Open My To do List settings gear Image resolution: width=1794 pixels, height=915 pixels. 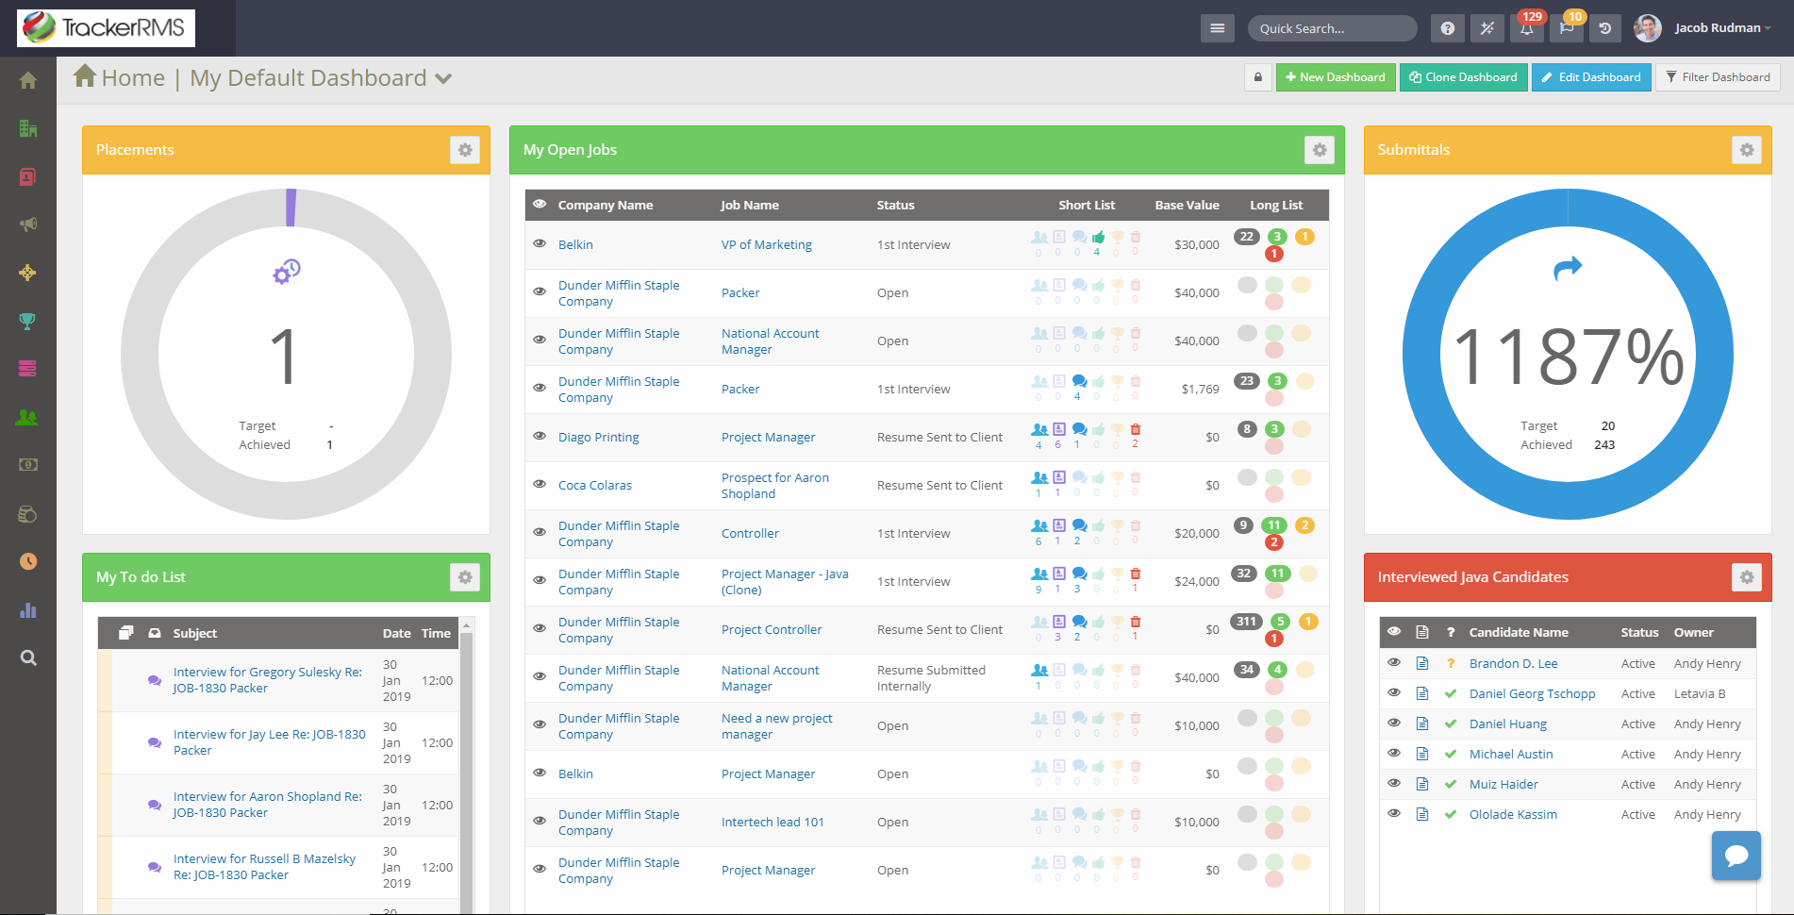coord(465,577)
